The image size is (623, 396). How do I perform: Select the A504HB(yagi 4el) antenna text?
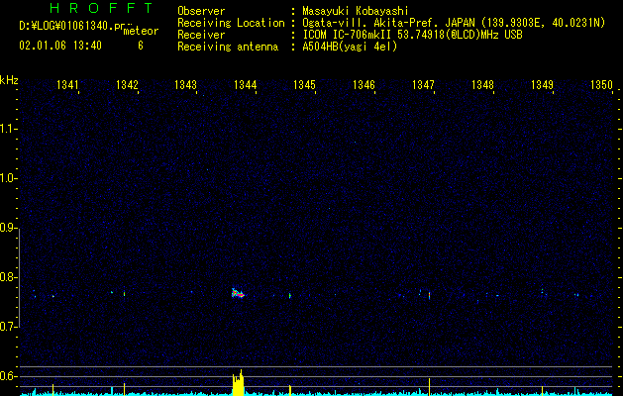pos(350,47)
